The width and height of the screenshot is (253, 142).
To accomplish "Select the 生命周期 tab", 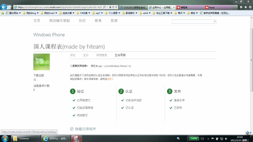I will 120,55.
